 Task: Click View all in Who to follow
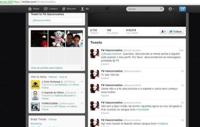click(x=63, y=77)
